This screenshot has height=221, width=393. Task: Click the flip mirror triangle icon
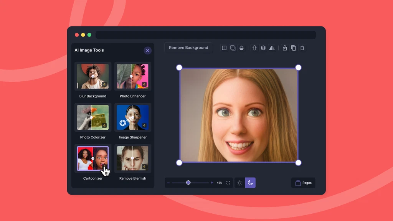[x=272, y=48]
